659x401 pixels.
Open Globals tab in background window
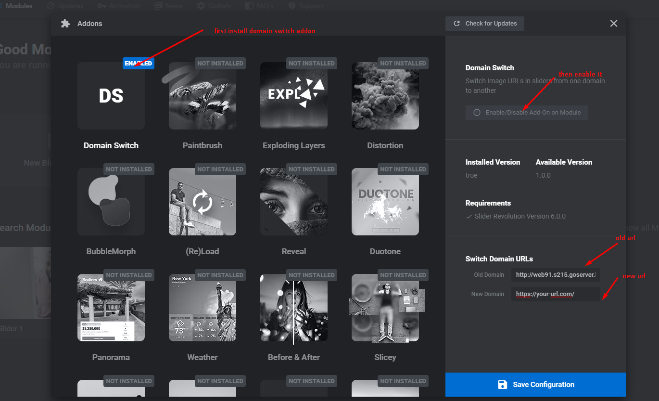214,6
